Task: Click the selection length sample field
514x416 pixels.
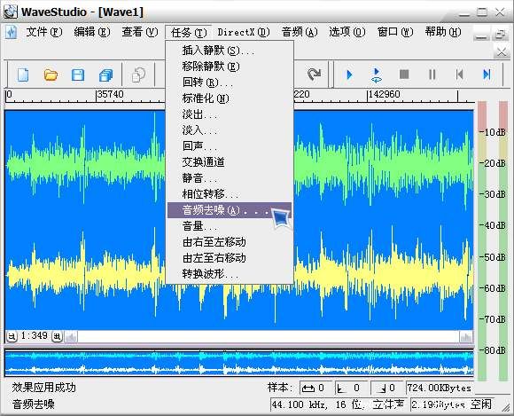Action: 315,389
